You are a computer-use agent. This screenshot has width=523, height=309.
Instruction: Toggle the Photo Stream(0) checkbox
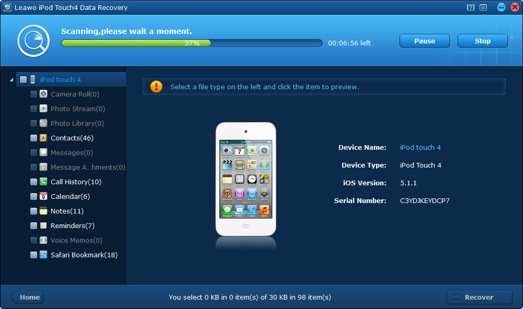33,109
